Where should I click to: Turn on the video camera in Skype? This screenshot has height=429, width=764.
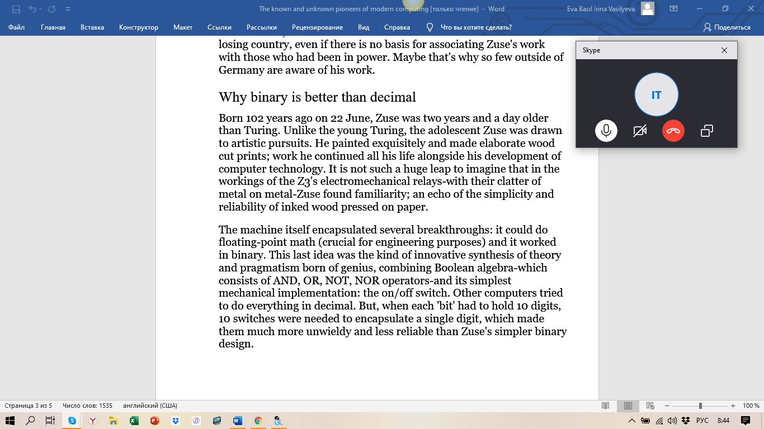640,131
